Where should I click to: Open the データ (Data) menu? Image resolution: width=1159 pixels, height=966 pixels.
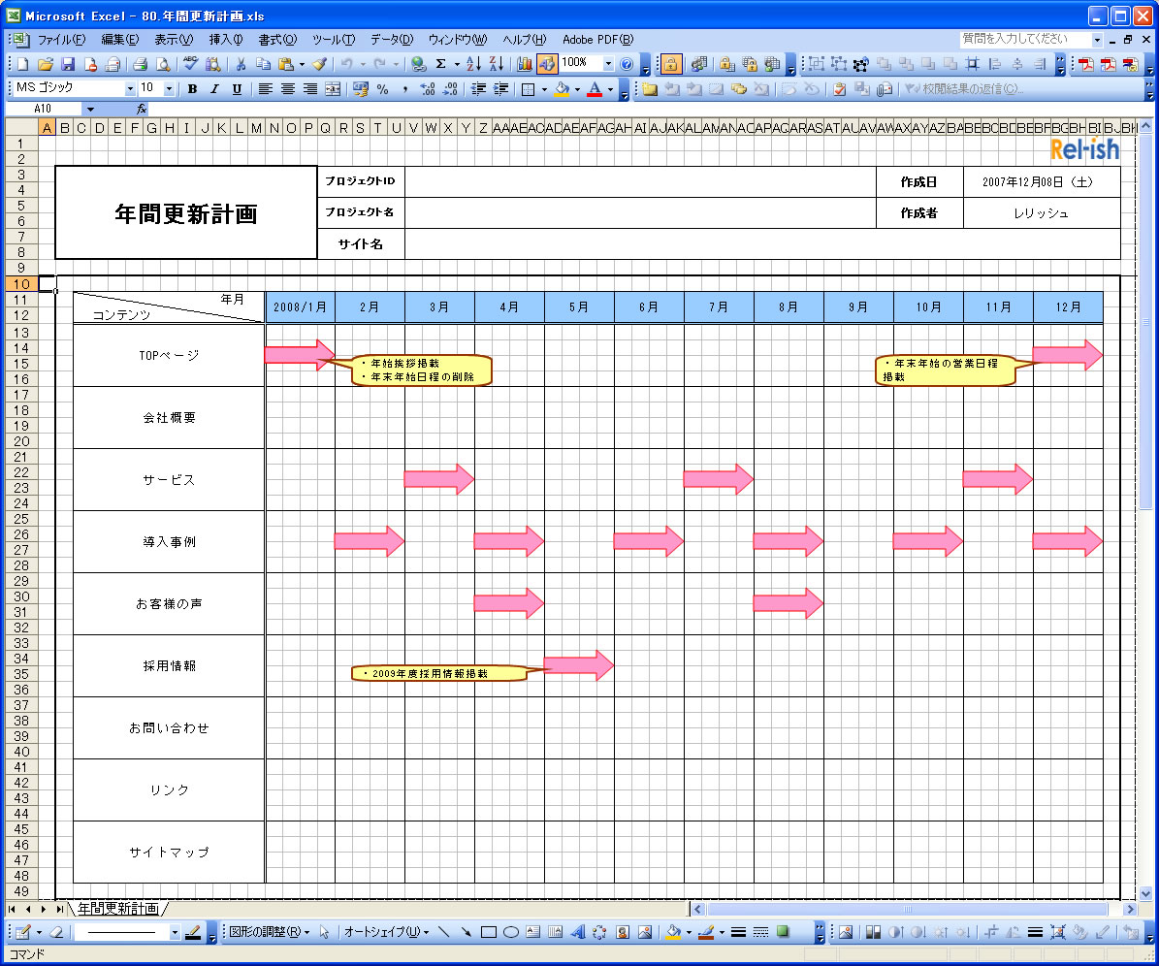[391, 40]
